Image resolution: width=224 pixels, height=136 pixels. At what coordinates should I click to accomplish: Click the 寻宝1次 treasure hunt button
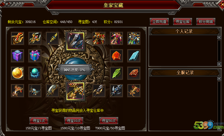[39, 121]
